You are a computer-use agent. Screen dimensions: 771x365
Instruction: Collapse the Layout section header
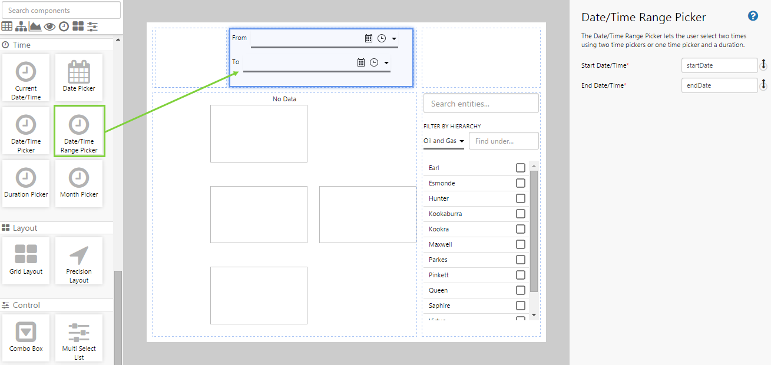(57, 228)
